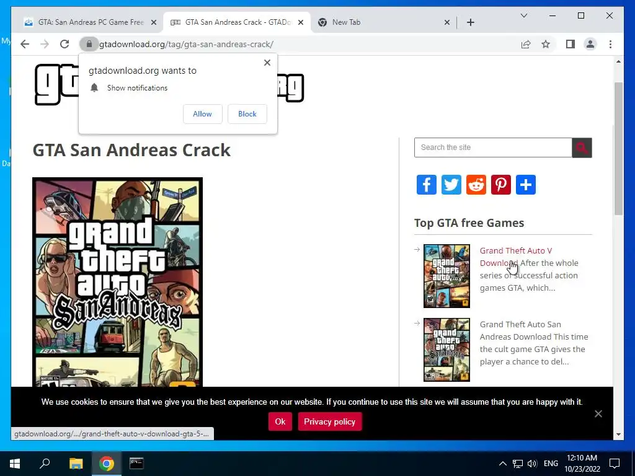Open the command prompt taskbar icon
Screen dimensions: 635x476
click(136, 464)
